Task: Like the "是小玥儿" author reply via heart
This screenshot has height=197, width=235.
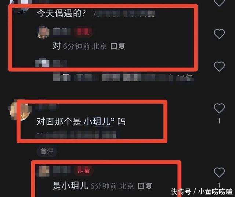Action: (x=219, y=172)
